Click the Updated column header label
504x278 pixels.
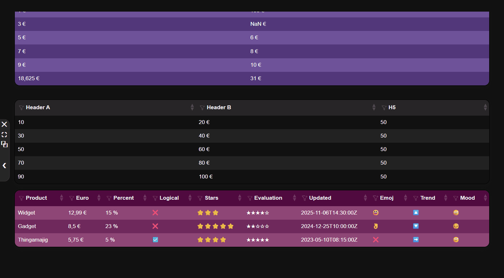[x=320, y=198]
